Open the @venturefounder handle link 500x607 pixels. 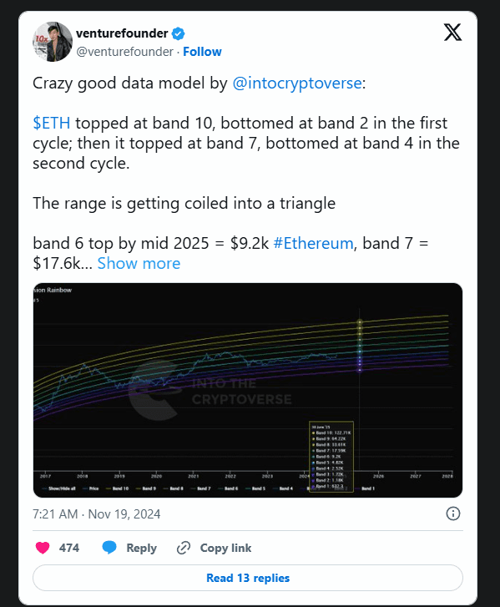pyautogui.click(x=124, y=52)
